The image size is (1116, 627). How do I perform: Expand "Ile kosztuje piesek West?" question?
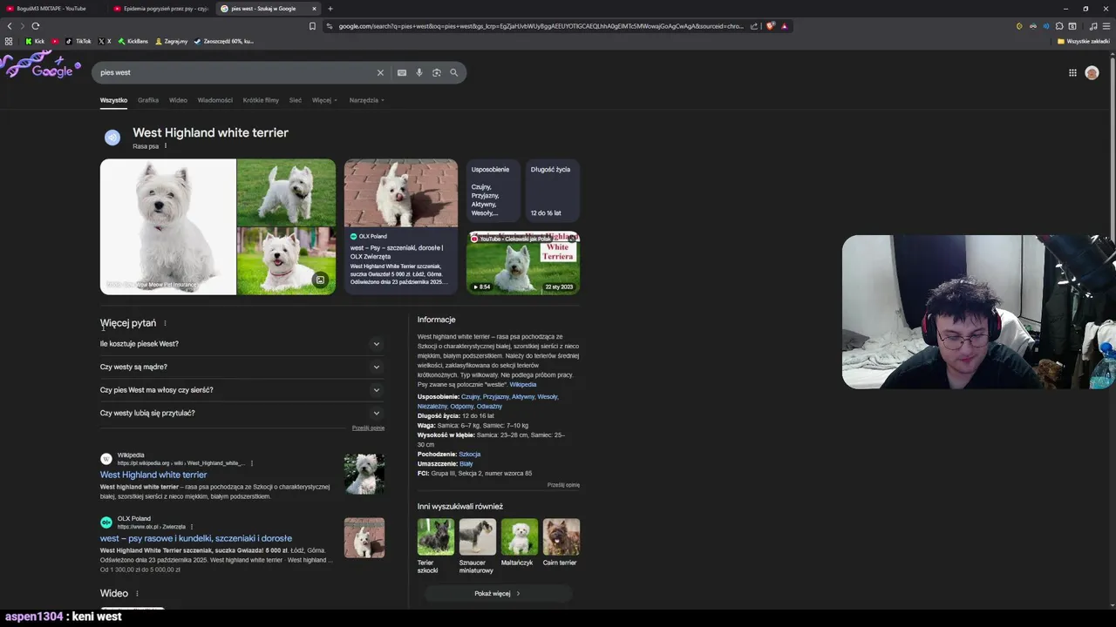[x=242, y=344]
